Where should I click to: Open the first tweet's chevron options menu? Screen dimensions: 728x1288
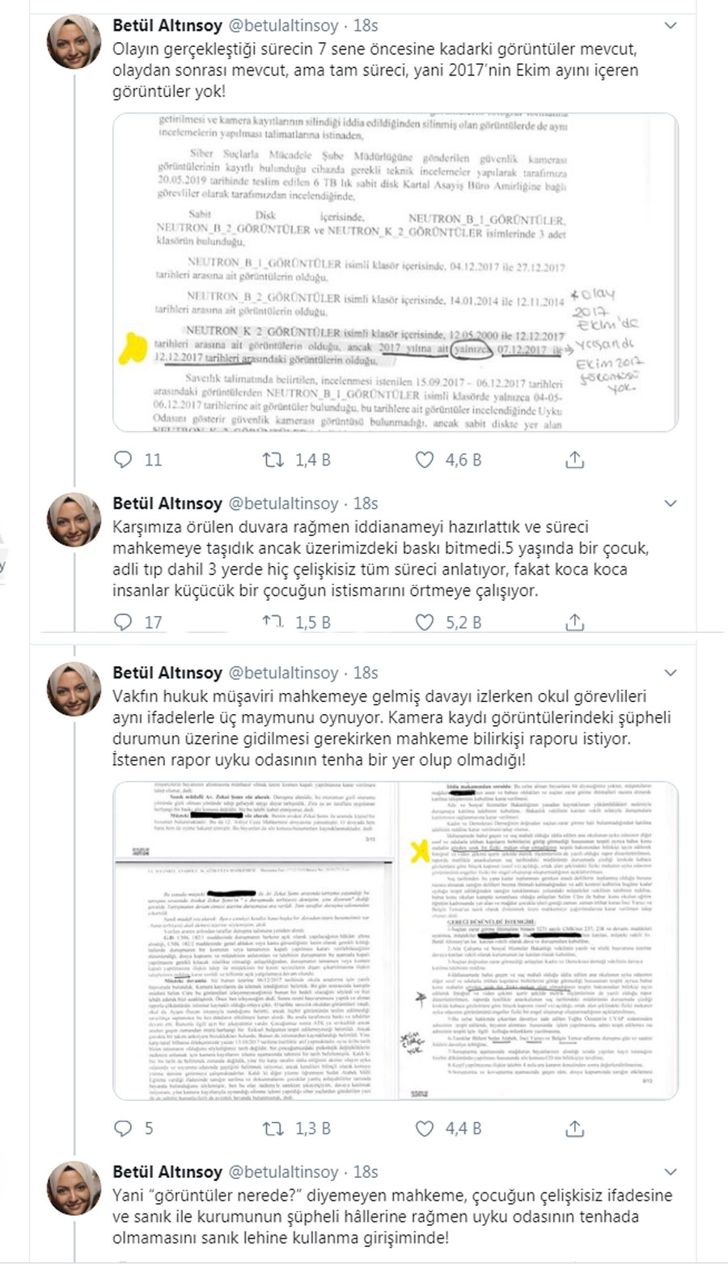tap(670, 26)
